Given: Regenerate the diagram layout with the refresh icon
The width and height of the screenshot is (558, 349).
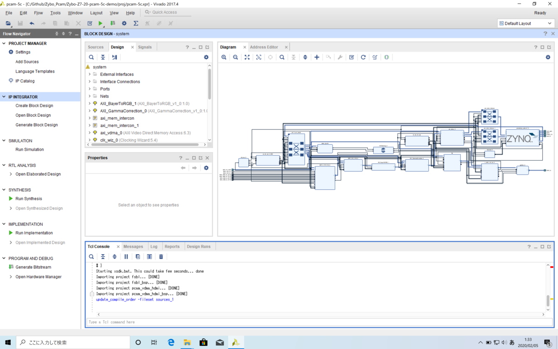Looking at the screenshot, I should 363,57.
